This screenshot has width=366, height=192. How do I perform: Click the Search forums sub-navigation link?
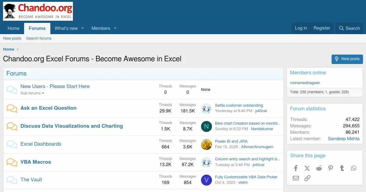pyautogui.click(x=39, y=38)
